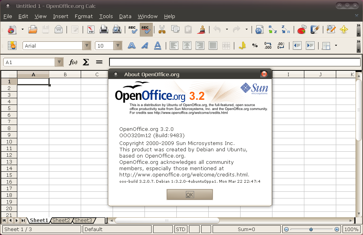Insert Chart icon
The image size is (363, 235).
tap(302, 29)
